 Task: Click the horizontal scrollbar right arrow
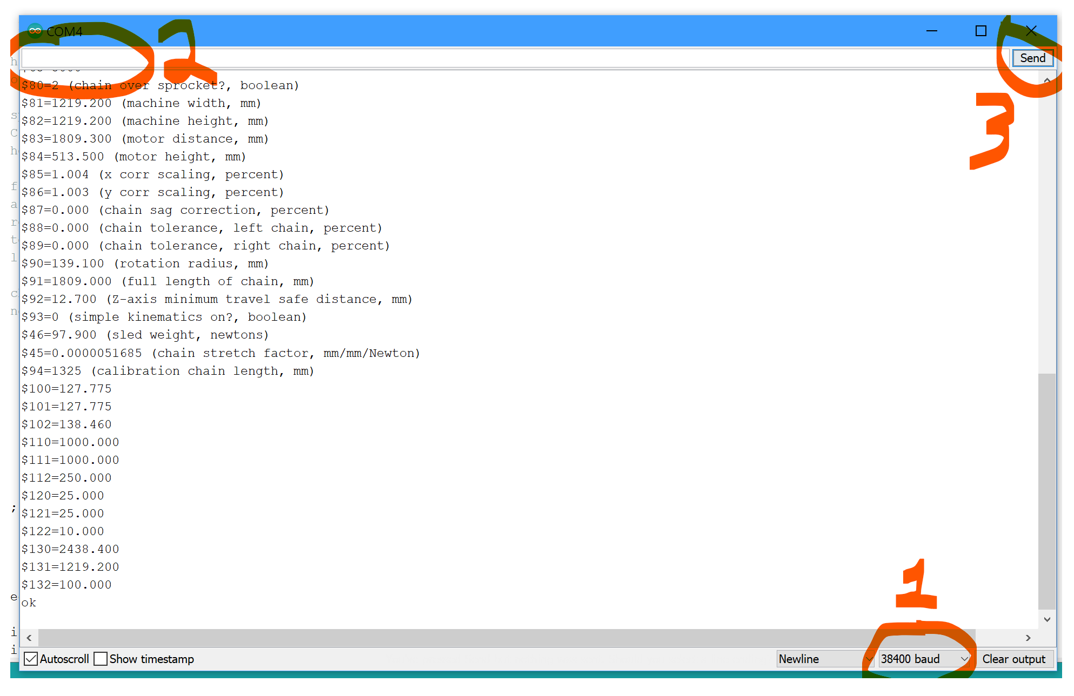pyautogui.click(x=1028, y=638)
